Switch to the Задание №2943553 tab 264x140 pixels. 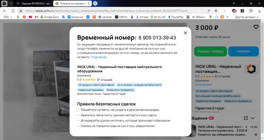34,3
